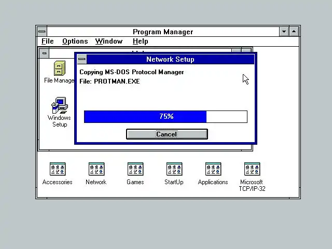Click the Program Manager control-menu box
The image size is (332, 249).
point(42,32)
